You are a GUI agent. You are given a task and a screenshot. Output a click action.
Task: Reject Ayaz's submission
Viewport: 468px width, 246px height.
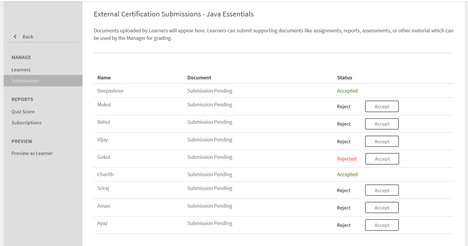click(344, 225)
